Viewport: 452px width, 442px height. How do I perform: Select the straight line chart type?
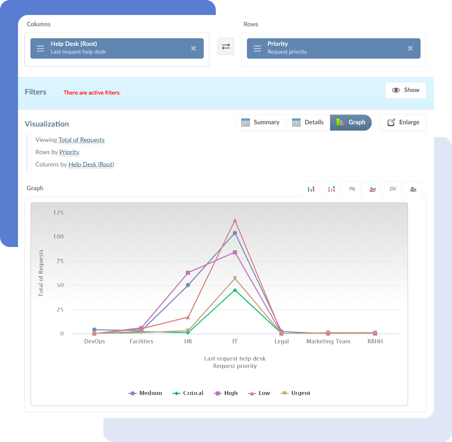[352, 189]
